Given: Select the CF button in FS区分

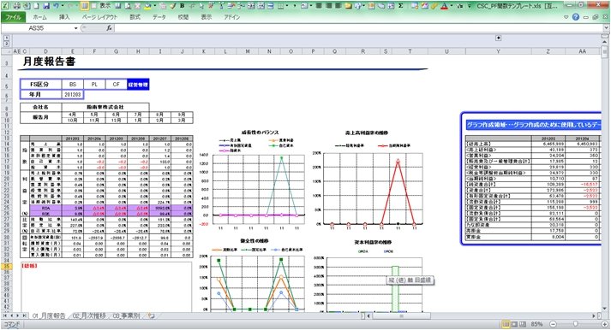Looking at the screenshot, I should (117, 85).
